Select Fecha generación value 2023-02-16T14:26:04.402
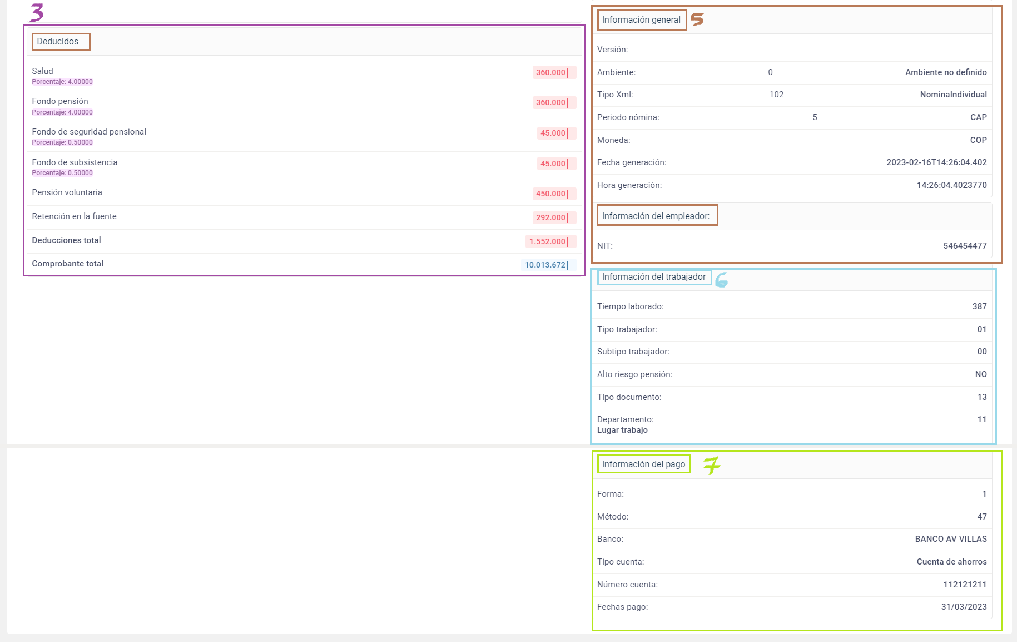Image resolution: width=1017 pixels, height=643 pixels. 937,162
